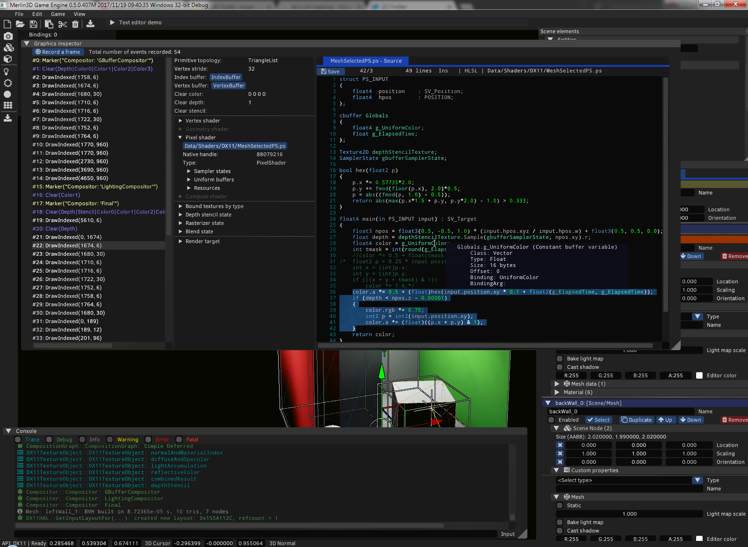Image resolution: width=748 pixels, height=547 pixels.
Task: Open the Game menu
Action: pos(58,14)
